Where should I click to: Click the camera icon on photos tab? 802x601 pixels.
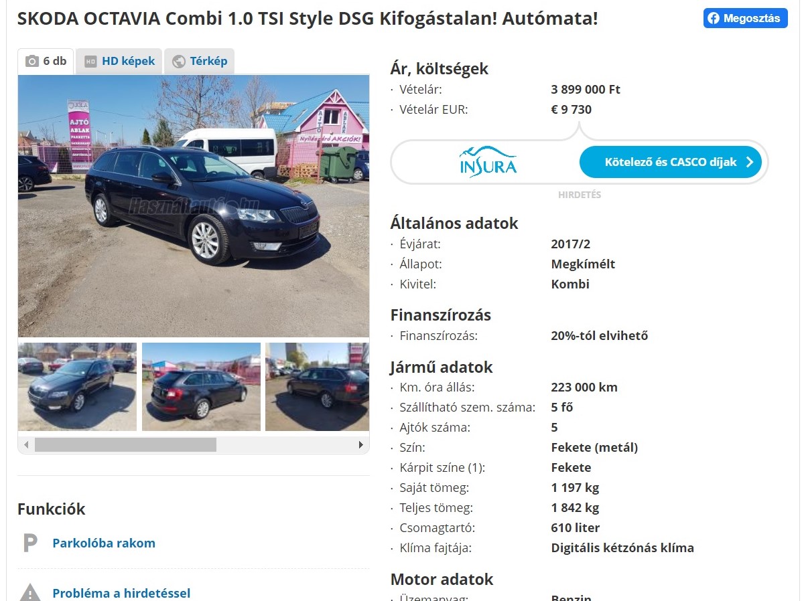[31, 62]
